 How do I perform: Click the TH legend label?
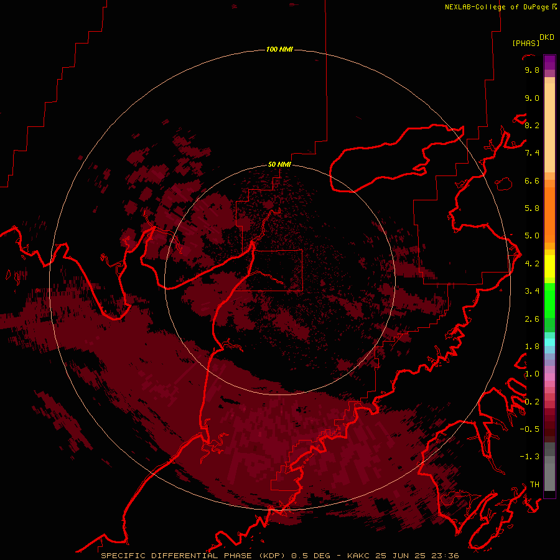click(534, 485)
